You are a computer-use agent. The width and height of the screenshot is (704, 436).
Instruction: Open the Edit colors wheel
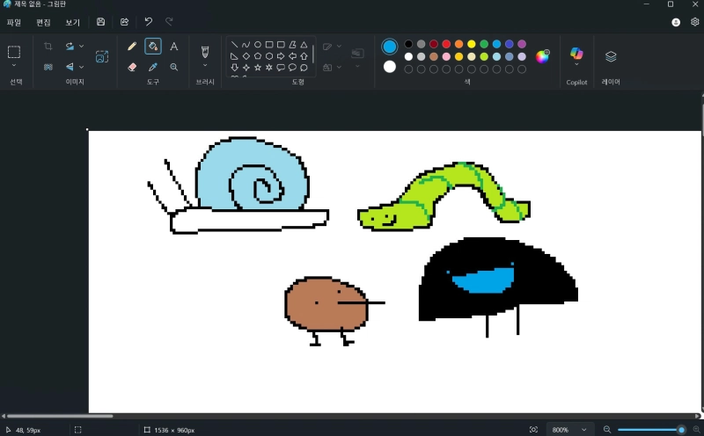pos(543,56)
